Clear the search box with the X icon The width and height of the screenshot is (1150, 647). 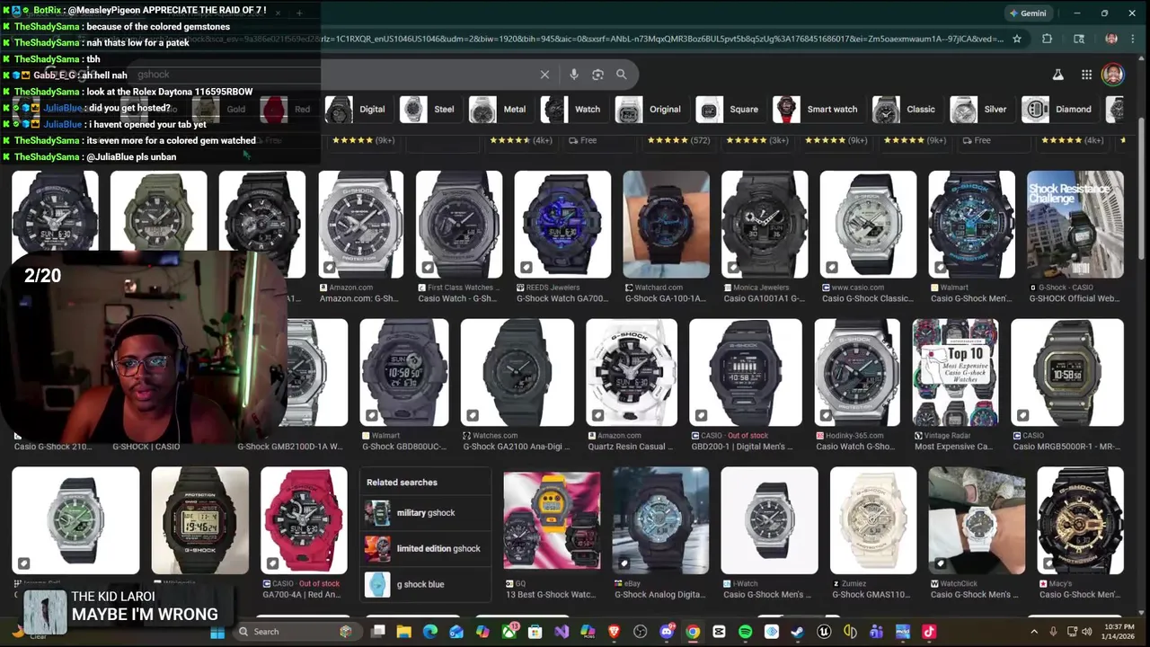tap(544, 75)
